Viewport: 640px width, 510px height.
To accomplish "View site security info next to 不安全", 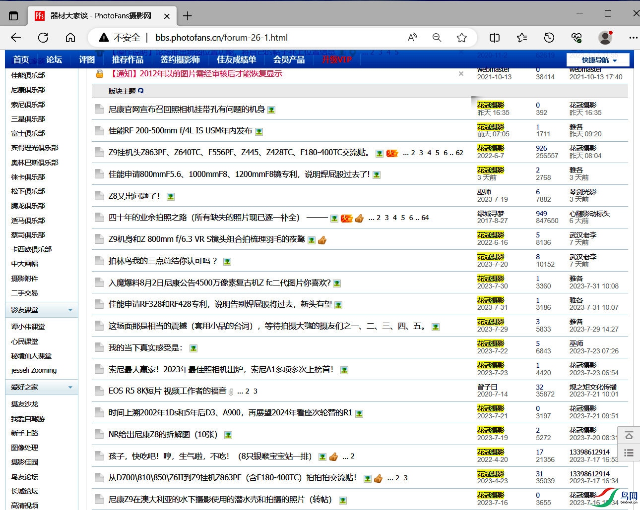I will pos(120,38).
